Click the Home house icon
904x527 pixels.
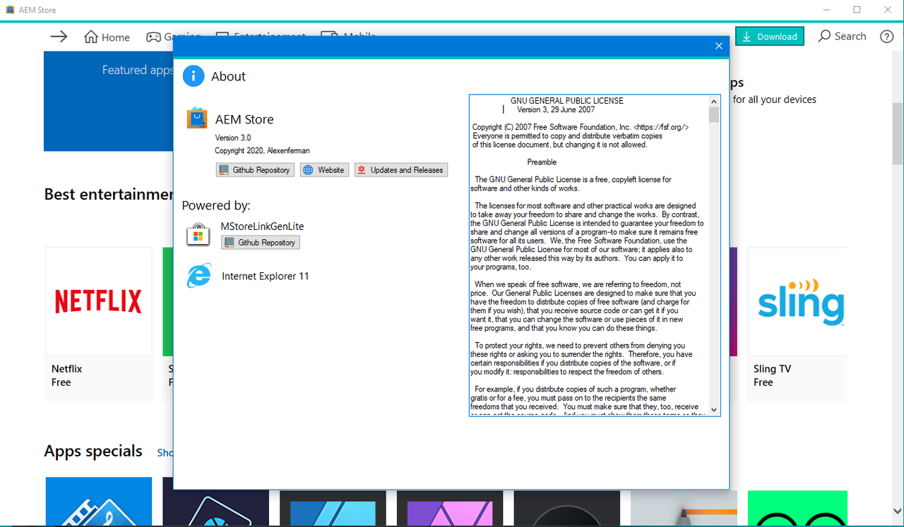[x=91, y=37]
